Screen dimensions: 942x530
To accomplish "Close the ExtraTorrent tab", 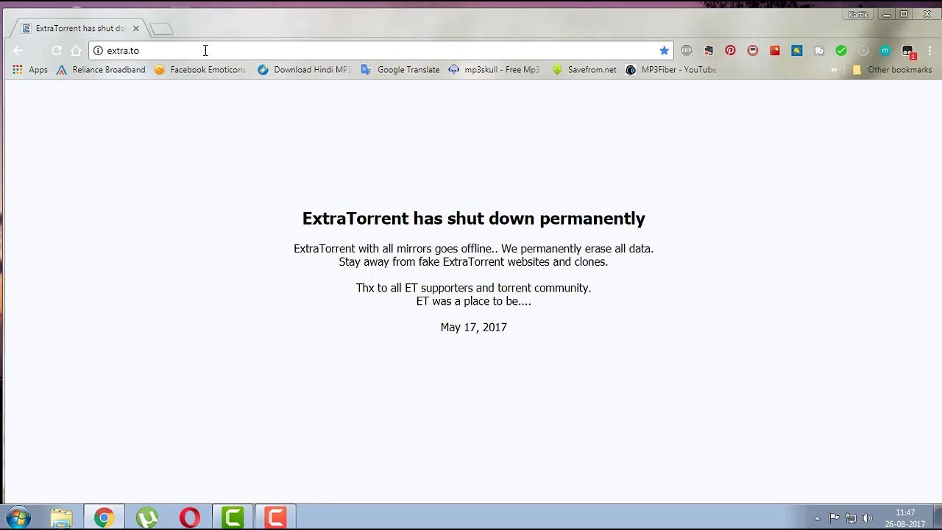I will click(135, 29).
